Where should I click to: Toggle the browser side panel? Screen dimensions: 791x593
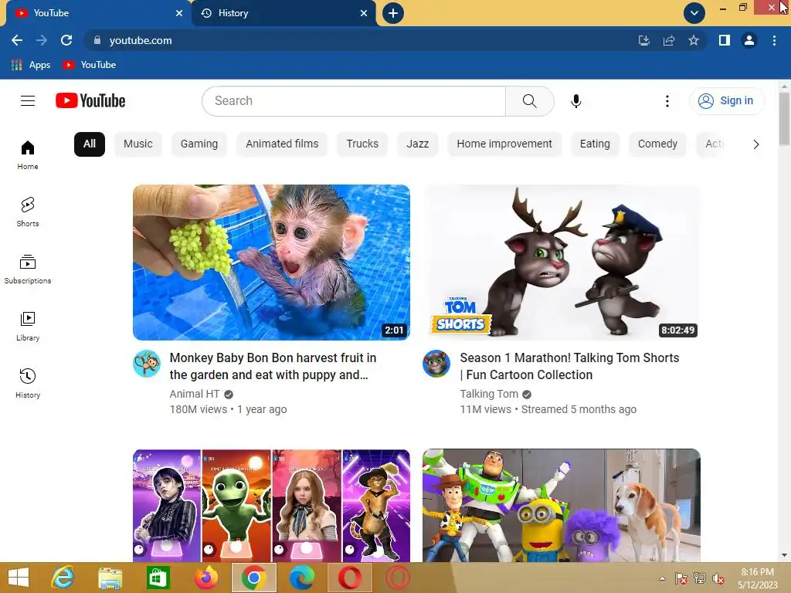[x=725, y=40]
